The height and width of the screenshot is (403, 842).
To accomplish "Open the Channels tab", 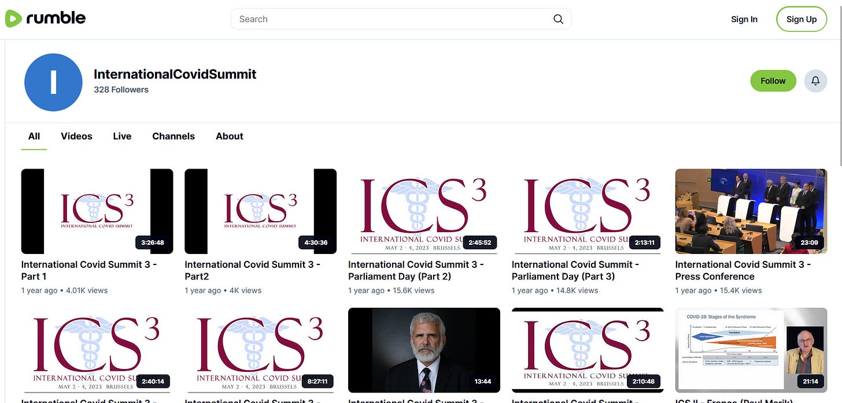I will pos(173,136).
